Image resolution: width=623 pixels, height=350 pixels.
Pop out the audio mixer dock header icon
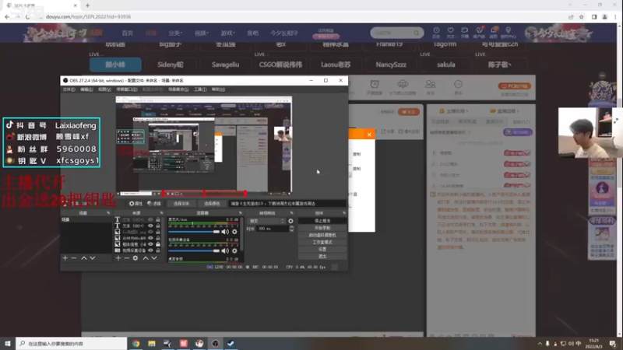pos(240,213)
